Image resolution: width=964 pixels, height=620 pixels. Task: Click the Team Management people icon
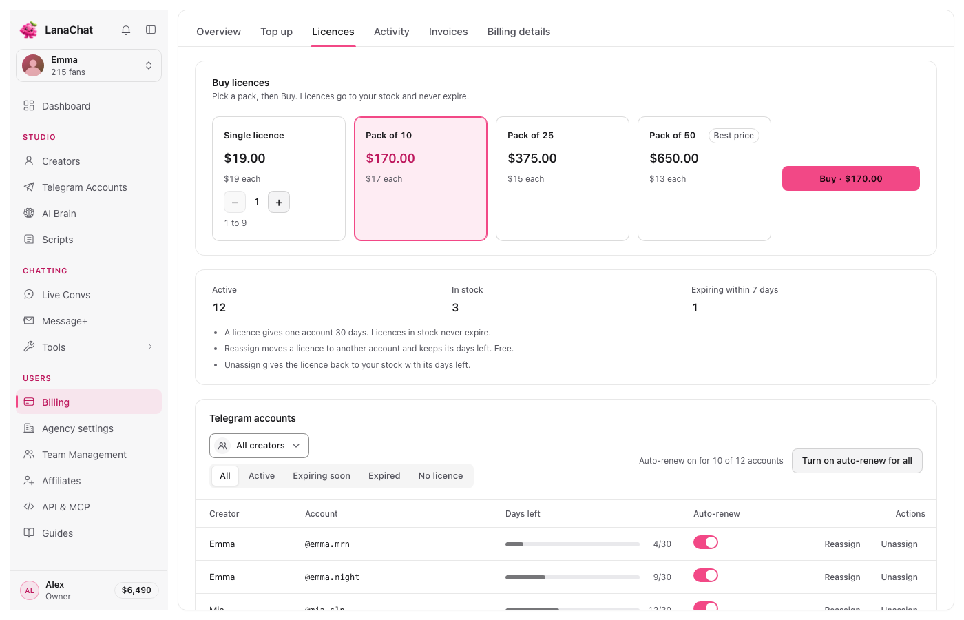pyautogui.click(x=29, y=454)
